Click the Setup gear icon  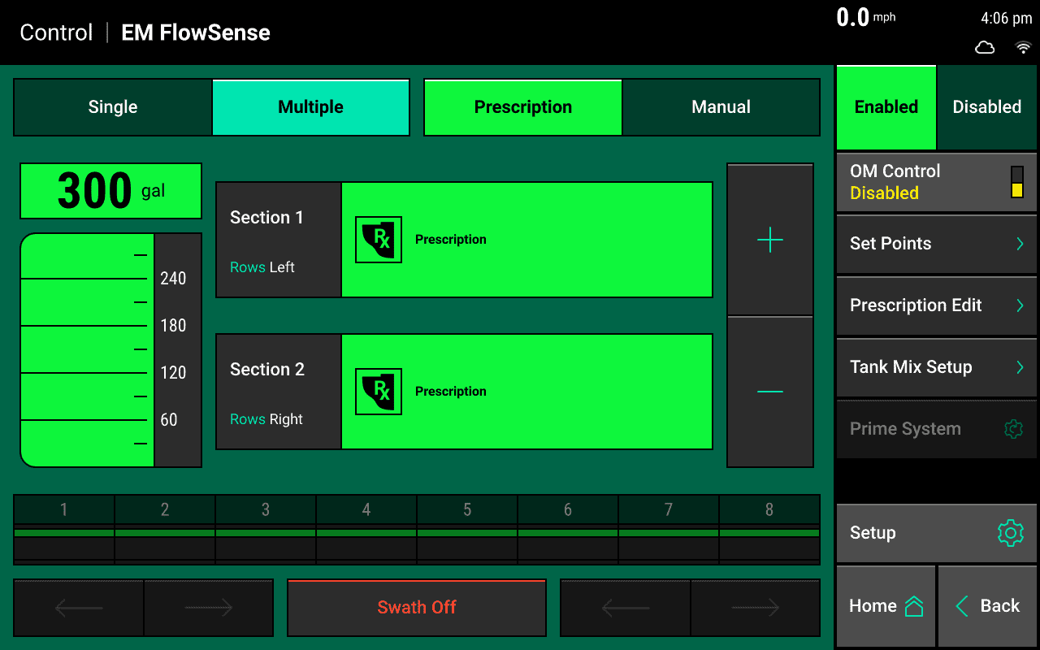[x=1010, y=533]
